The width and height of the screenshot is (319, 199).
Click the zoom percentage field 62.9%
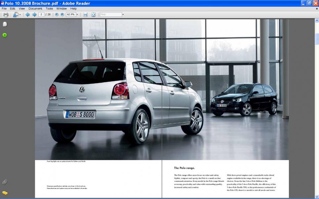click(71, 15)
